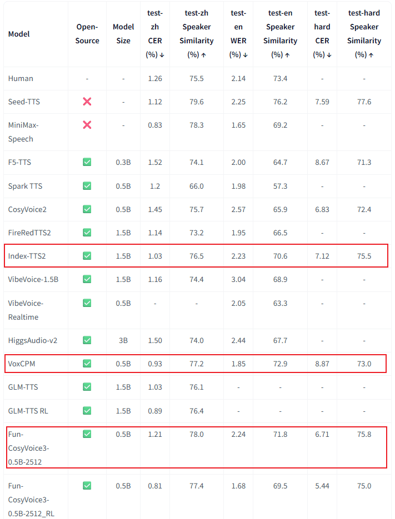Click the Model column header
Image resolution: width=395 pixels, height=519 pixels.
[x=19, y=34]
